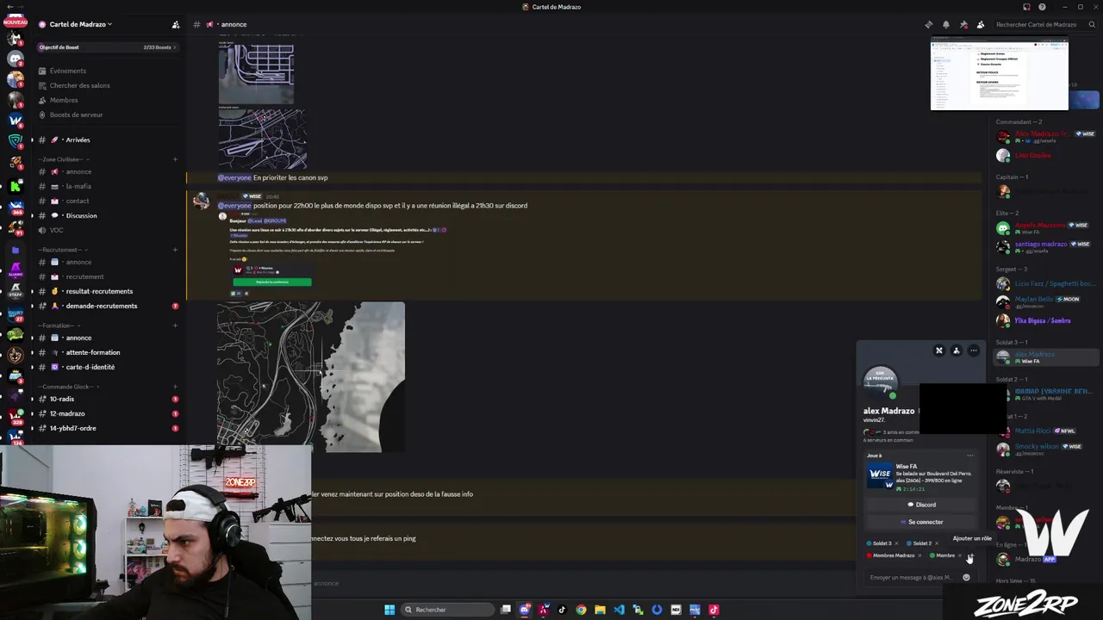1103x620 pixels.
Task: Open the large map image attachment
Action: click(311, 376)
